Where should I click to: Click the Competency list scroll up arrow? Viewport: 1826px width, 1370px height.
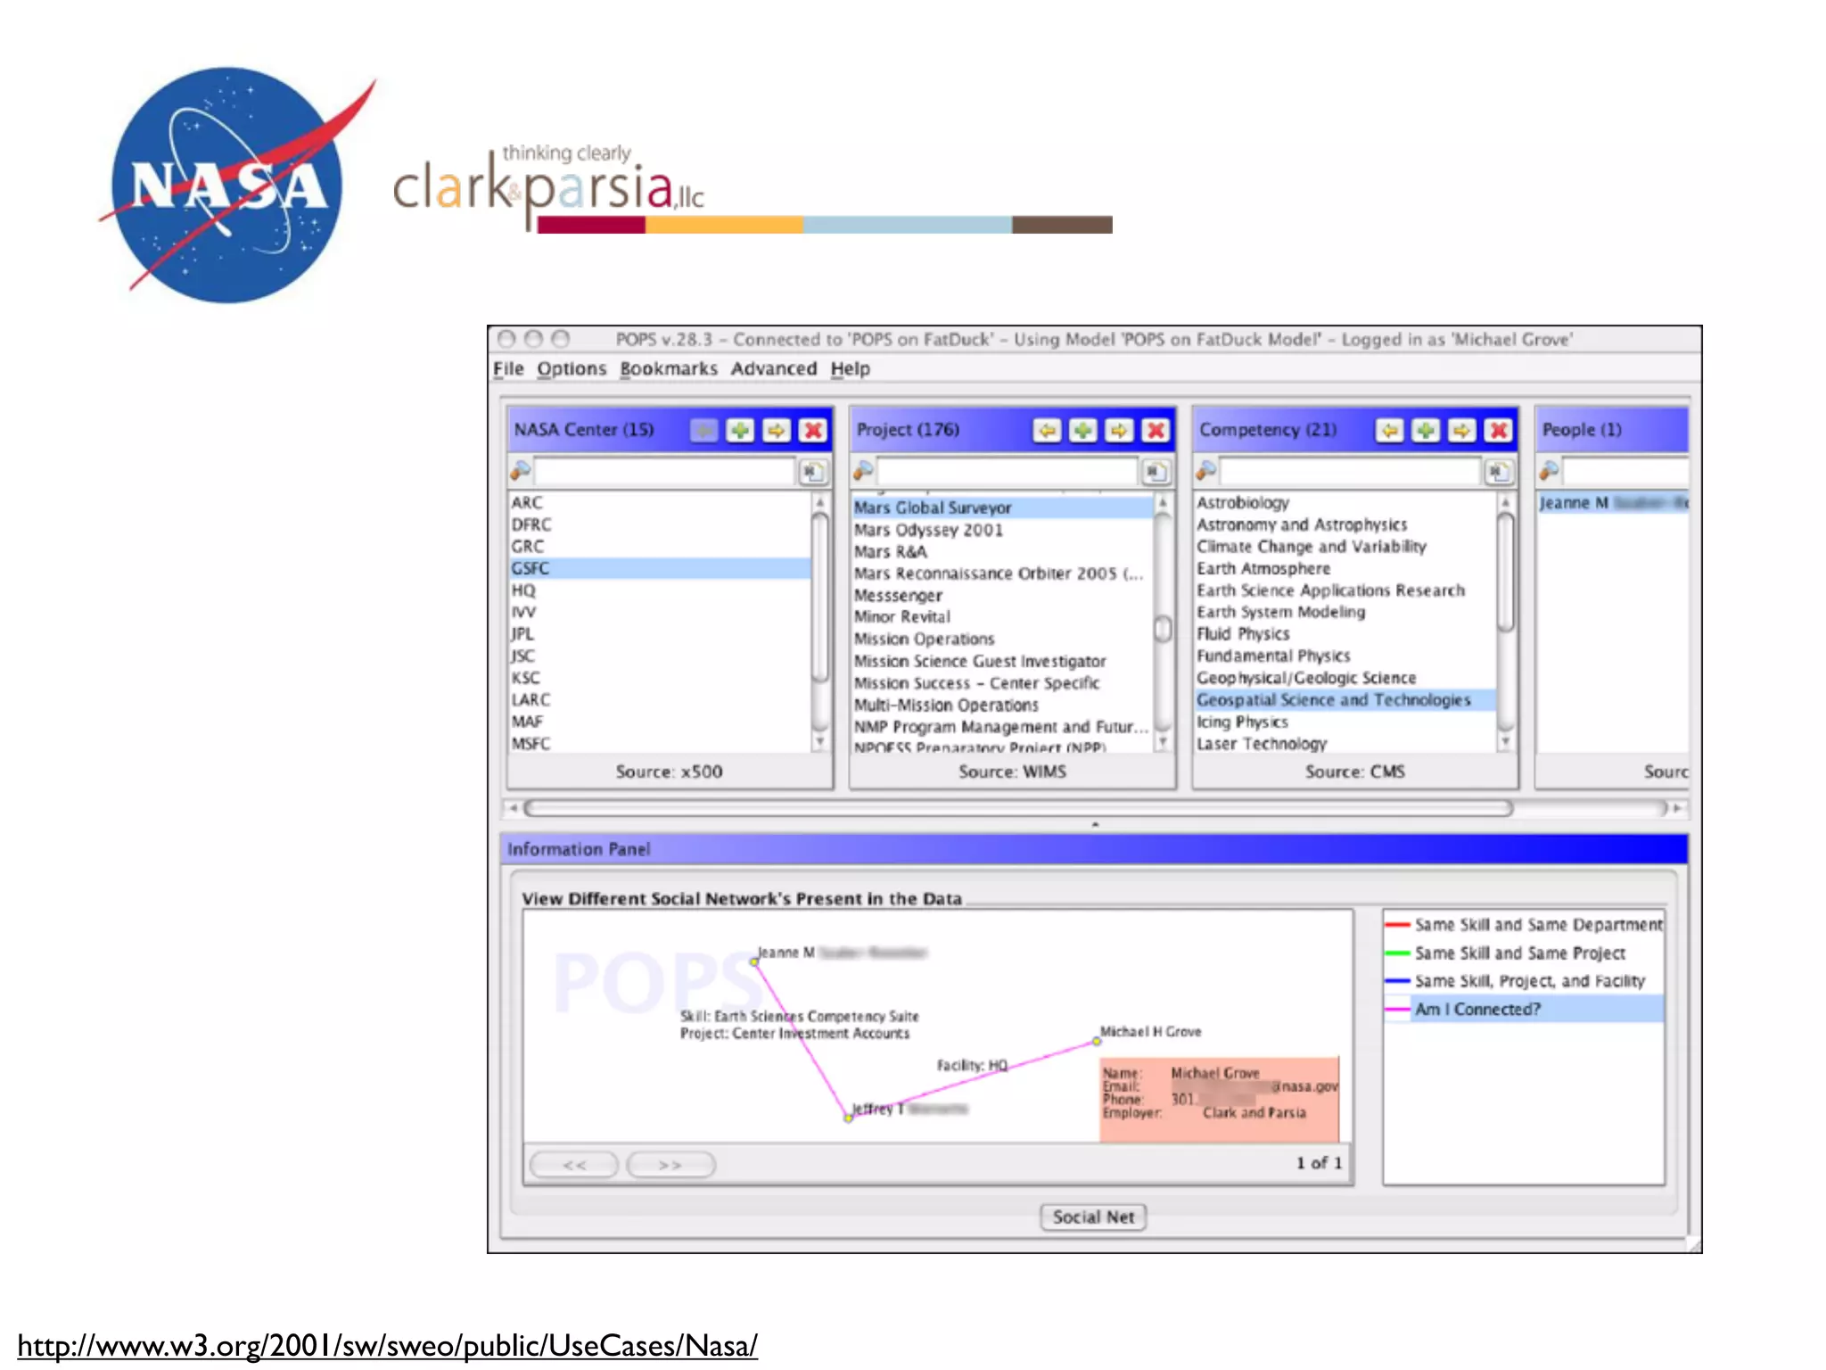click(x=1505, y=502)
